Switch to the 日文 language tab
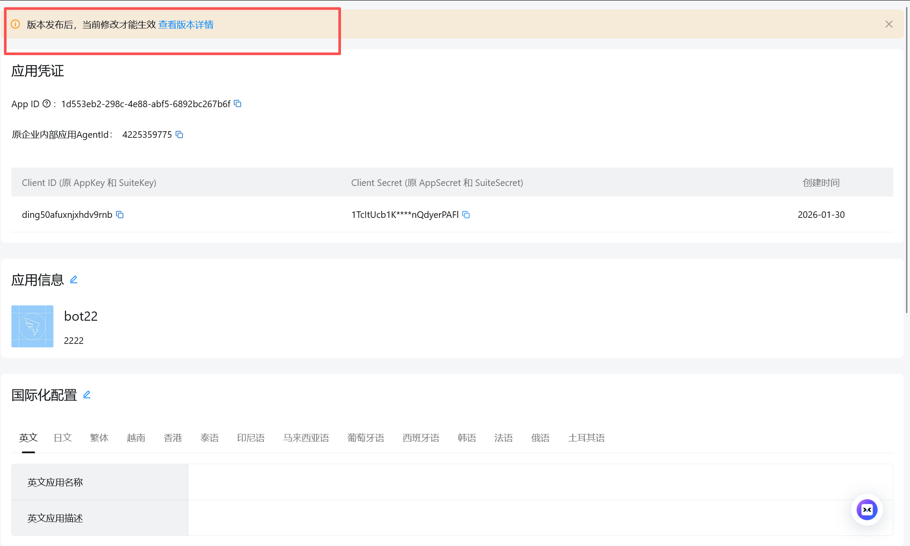 pos(63,437)
